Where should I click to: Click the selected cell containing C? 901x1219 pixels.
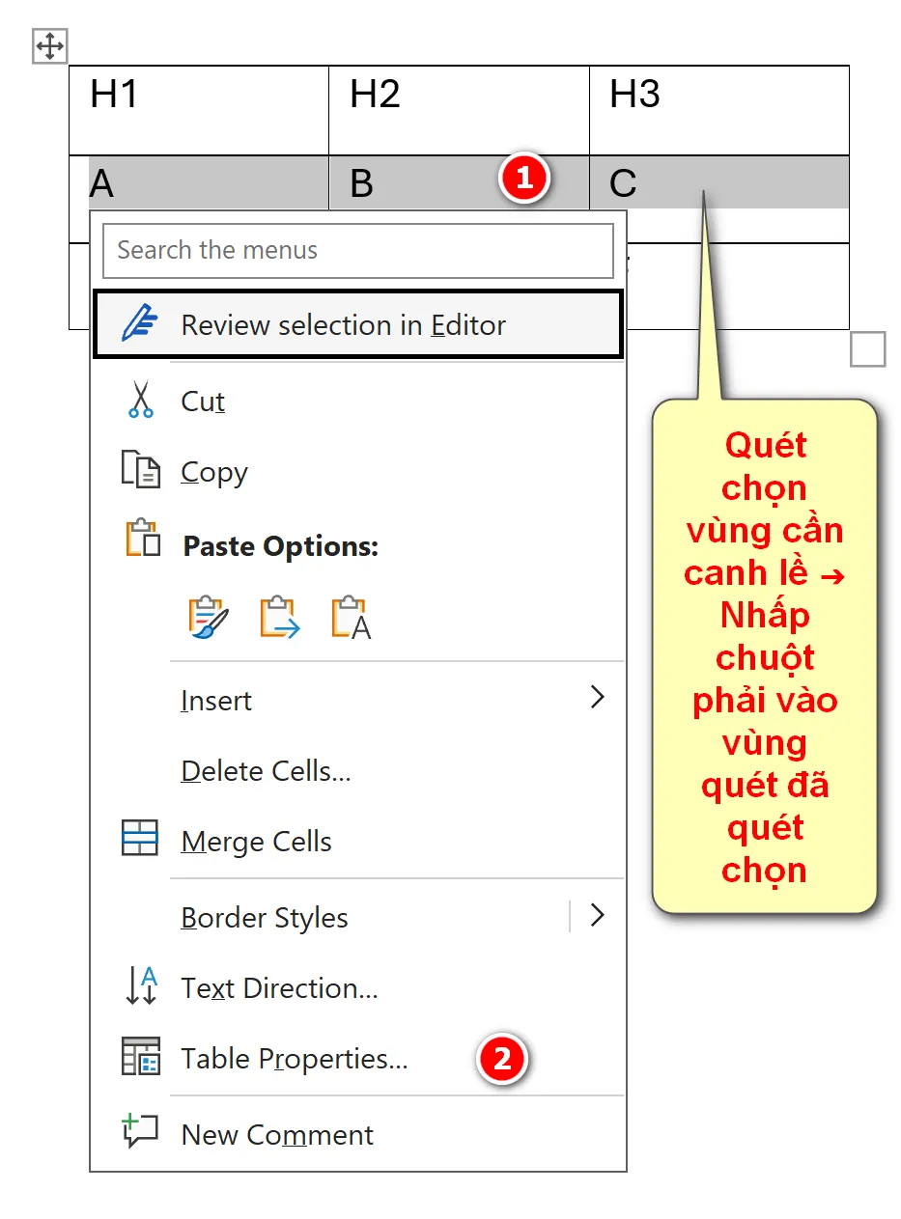tap(718, 183)
